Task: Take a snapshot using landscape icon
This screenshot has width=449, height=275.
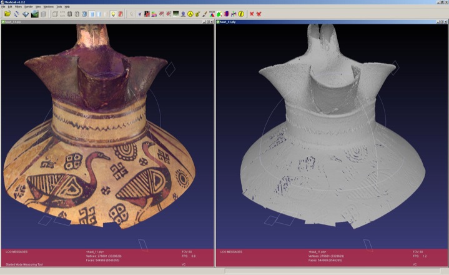Action: click(34, 14)
